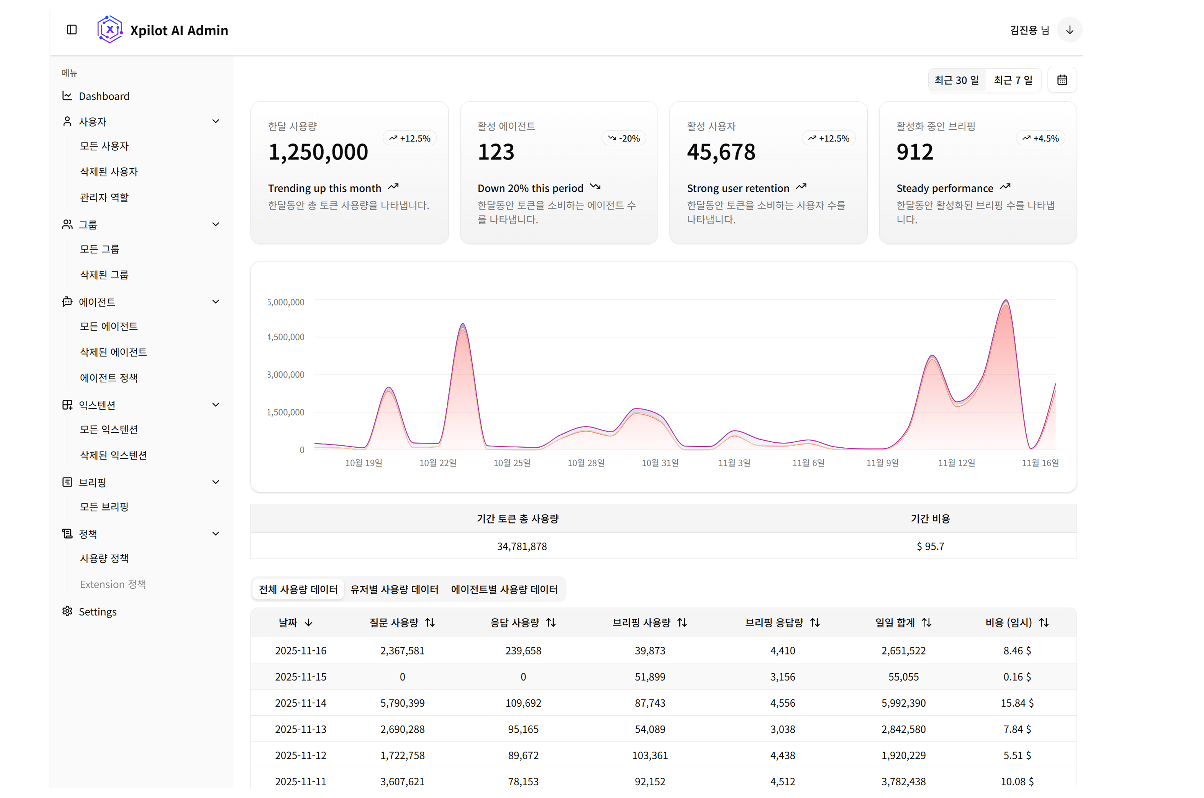This screenshot has width=1204, height=798.
Task: Sort by 날짜 down arrow icon
Action: (308, 622)
